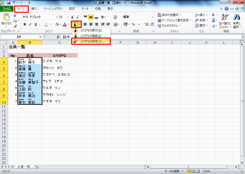245x174 pixels.
Task: Click 削除 in Cells group
Action: pyautogui.click(x=201, y=20)
